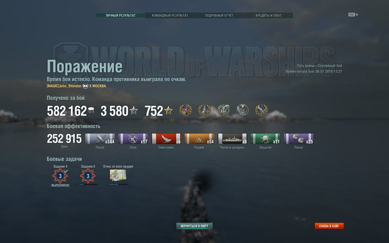Viewport: 389px width, 243px height.
Task: Switch to Подробный отчёт tab
Action: 219,16
